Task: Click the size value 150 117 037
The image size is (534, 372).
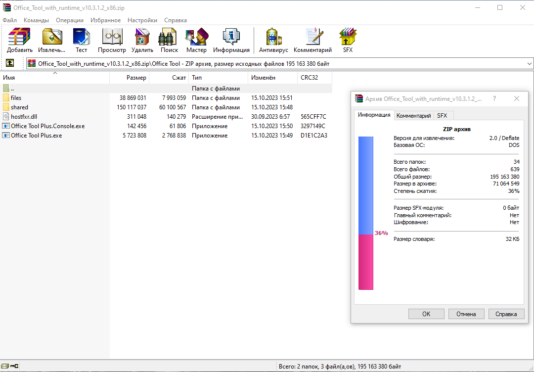Action: (x=132, y=107)
